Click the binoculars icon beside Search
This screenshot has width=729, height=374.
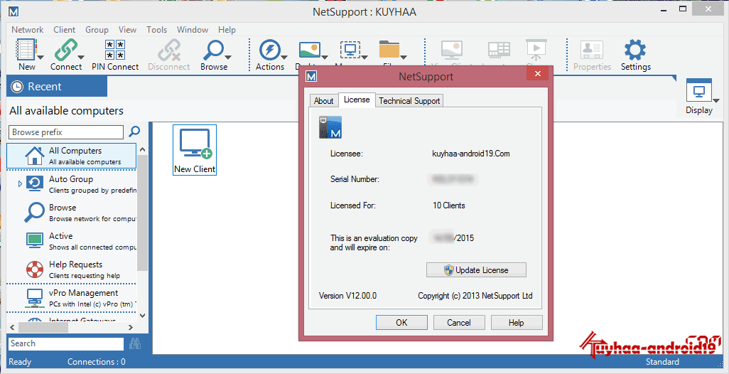(135, 343)
